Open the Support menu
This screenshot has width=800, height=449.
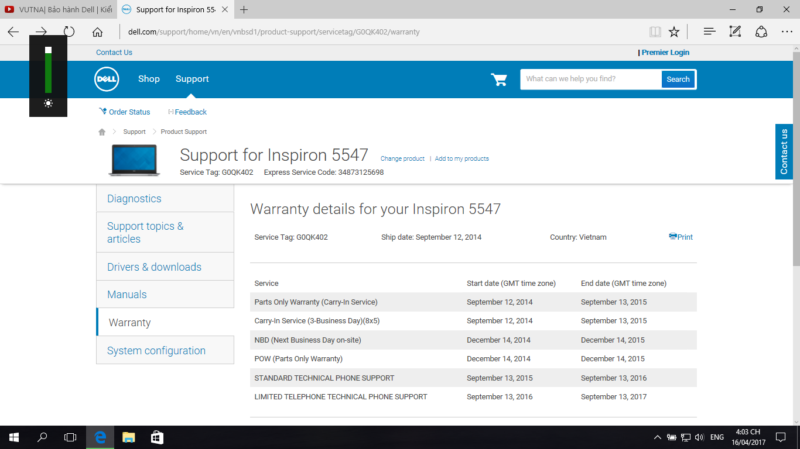(192, 79)
